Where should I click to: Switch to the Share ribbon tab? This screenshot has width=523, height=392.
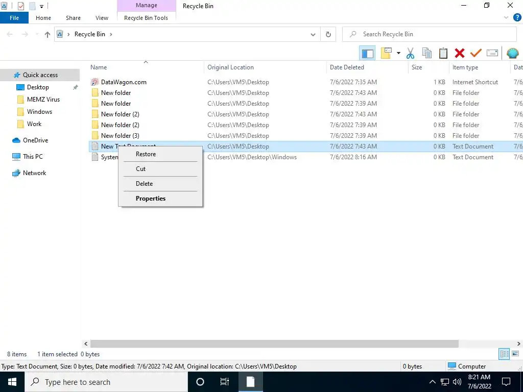click(x=73, y=18)
